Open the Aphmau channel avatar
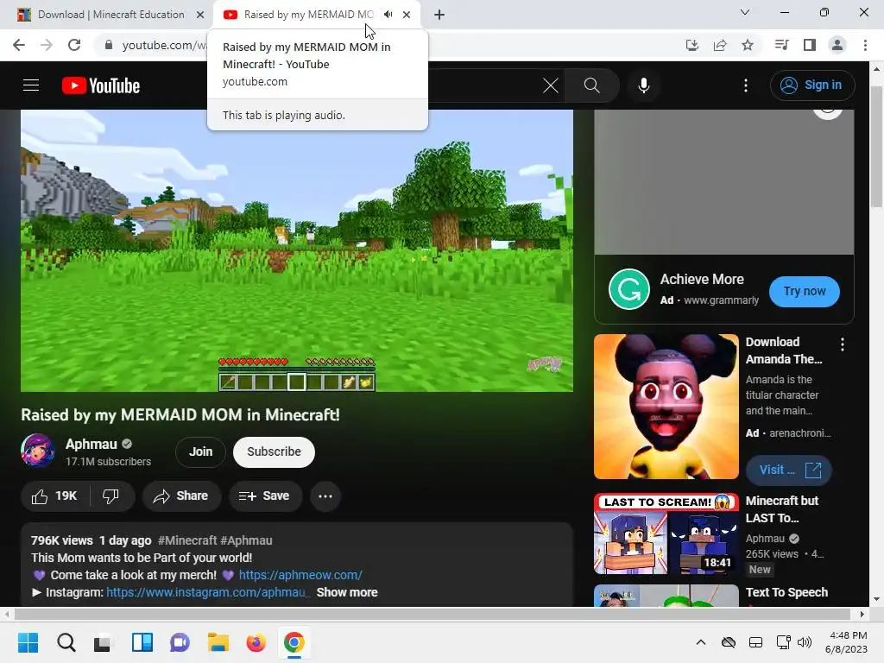Image resolution: width=884 pixels, height=663 pixels. 38,451
